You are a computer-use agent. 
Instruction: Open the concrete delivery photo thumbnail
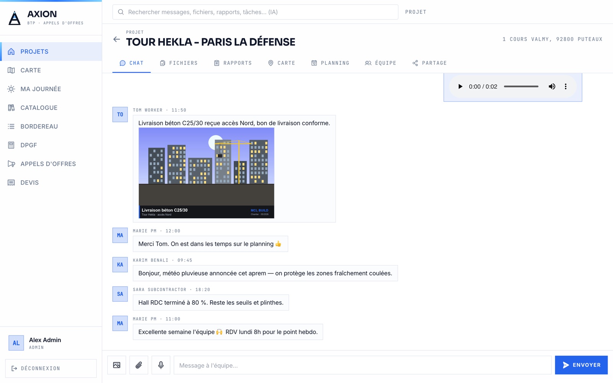coord(207,173)
